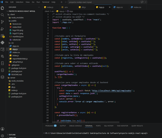Viewport: 162px width, 138px height.
Task: Open the Copilot dropdown chevron in title bar
Action: (x=145, y=2)
